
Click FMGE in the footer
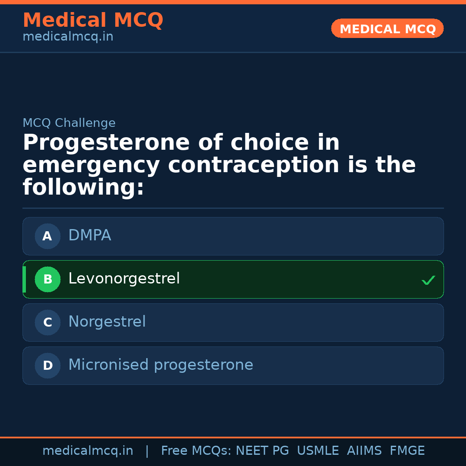tap(407, 451)
